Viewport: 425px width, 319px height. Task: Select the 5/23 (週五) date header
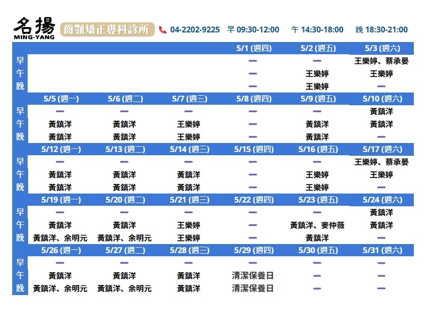(318, 200)
